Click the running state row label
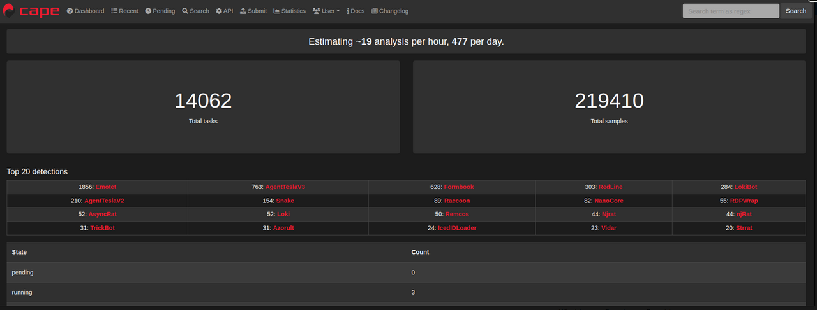The width and height of the screenshot is (817, 310). pos(22,292)
